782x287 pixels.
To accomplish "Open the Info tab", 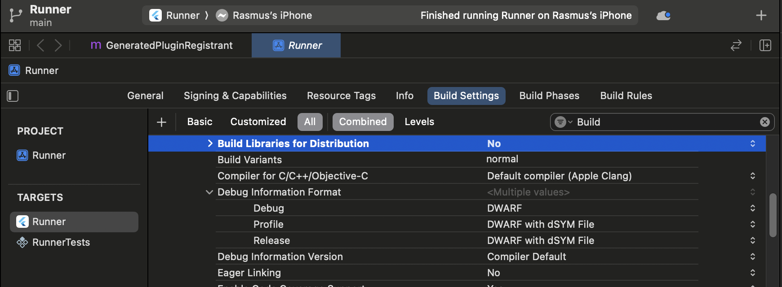I will [404, 96].
